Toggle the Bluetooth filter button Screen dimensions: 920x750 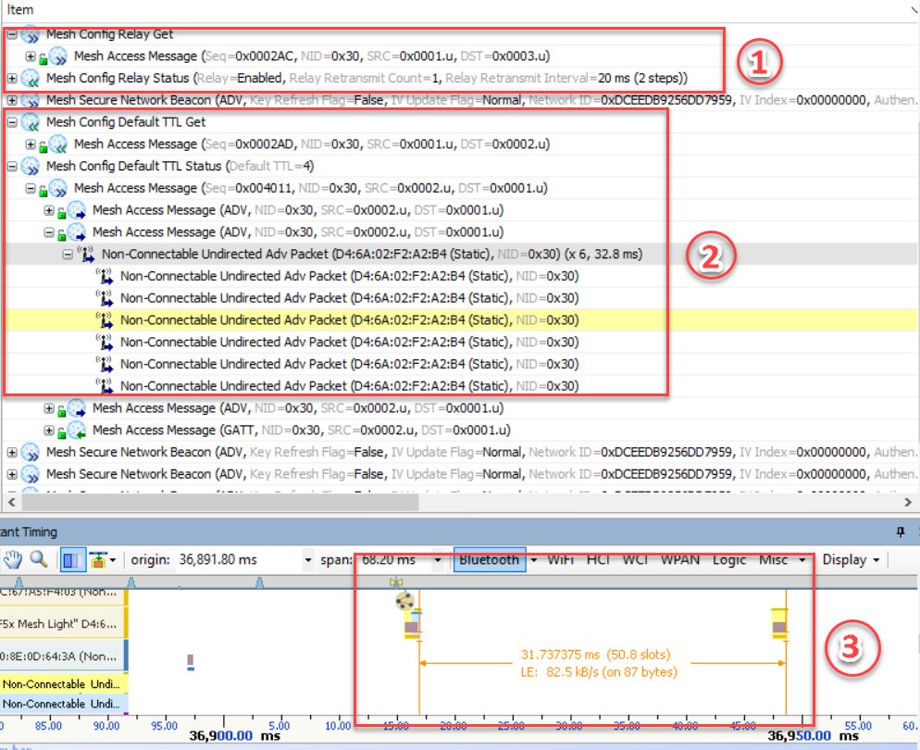pos(489,559)
